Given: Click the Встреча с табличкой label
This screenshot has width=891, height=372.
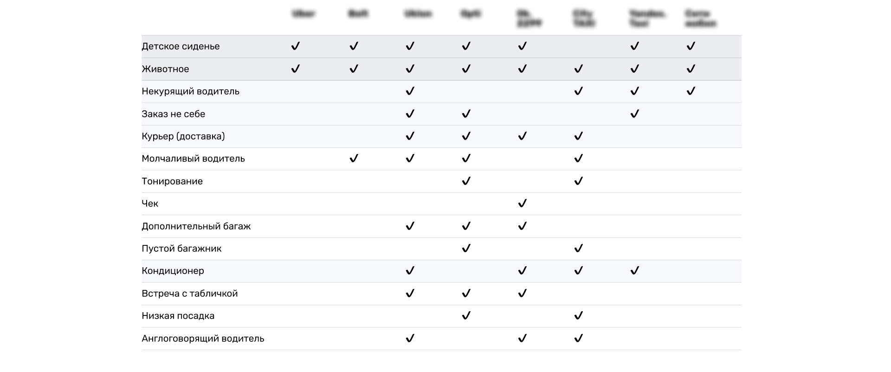Looking at the screenshot, I should click(189, 294).
